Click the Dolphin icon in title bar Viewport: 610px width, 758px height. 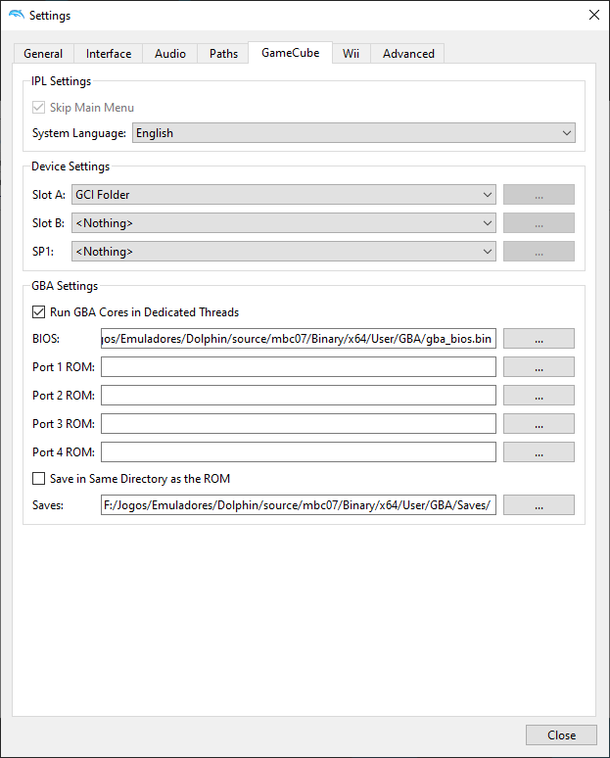point(17,15)
